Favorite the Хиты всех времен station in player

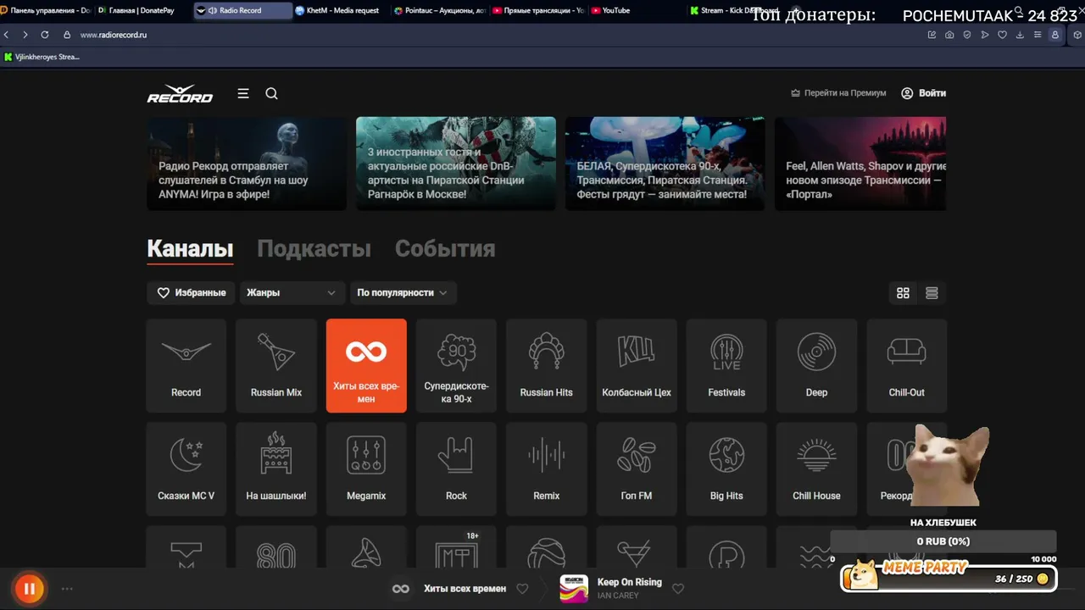[522, 589]
